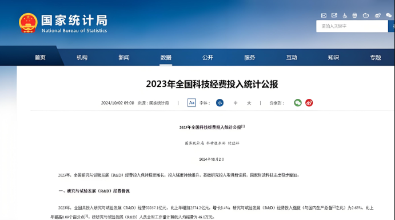This screenshot has width=395, height=220.
Task: Open the WeChat icon in header
Action: coord(389,15)
